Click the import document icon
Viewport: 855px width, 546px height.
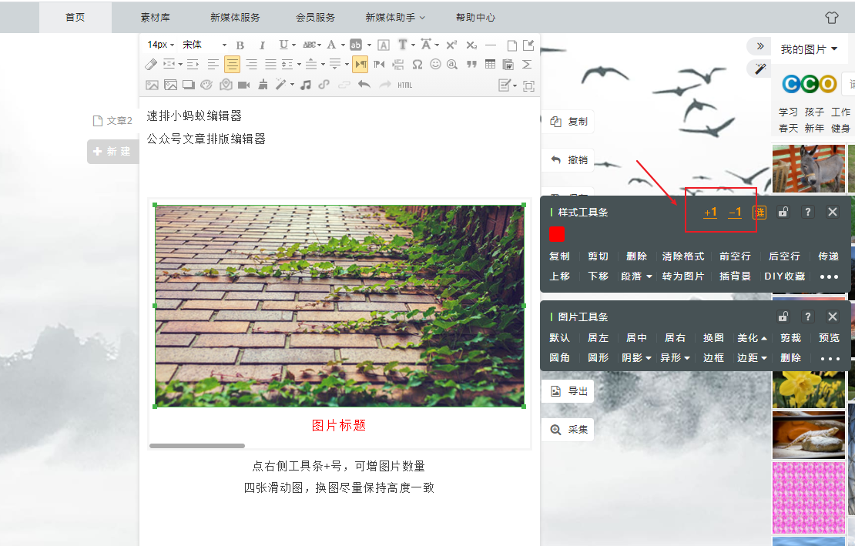[x=528, y=45]
